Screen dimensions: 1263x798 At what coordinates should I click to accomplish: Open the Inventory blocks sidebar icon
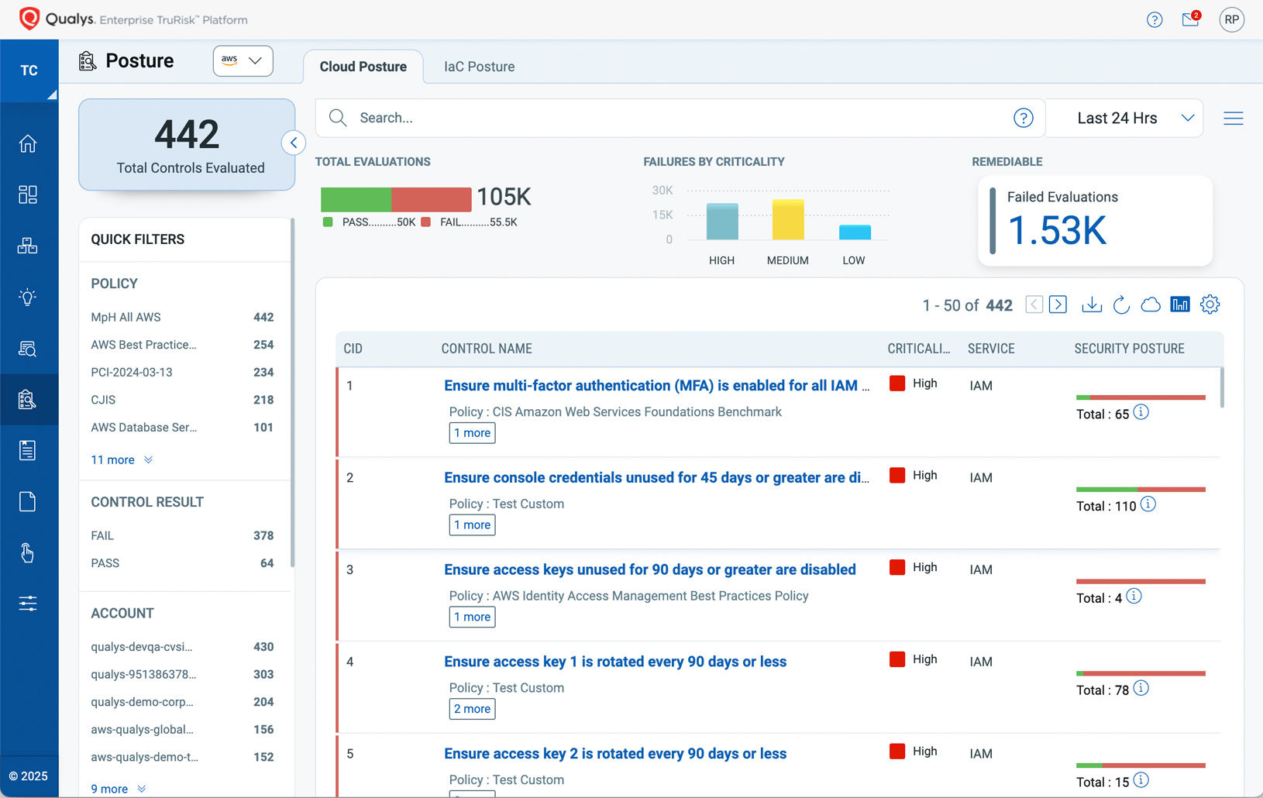coord(28,246)
